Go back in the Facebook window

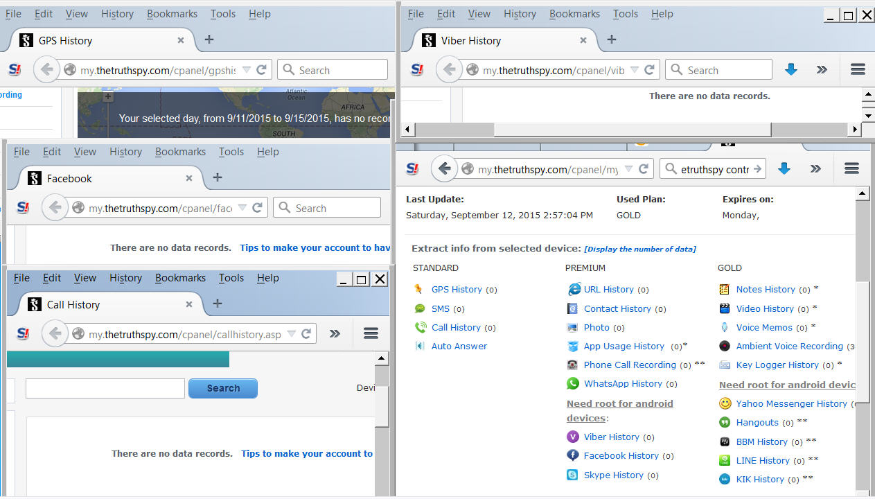(x=55, y=208)
